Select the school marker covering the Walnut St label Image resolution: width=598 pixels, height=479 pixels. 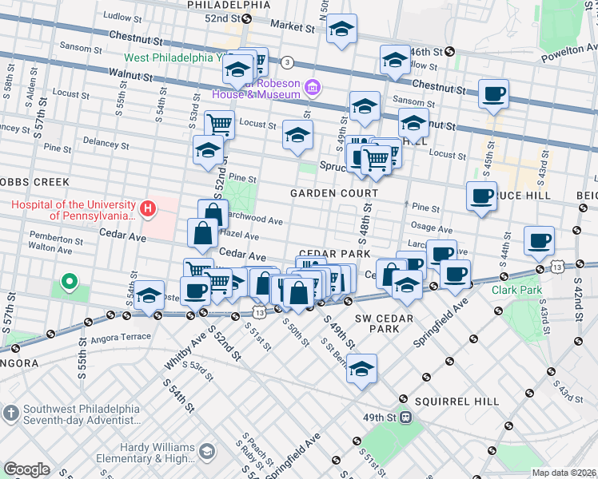pos(414,124)
